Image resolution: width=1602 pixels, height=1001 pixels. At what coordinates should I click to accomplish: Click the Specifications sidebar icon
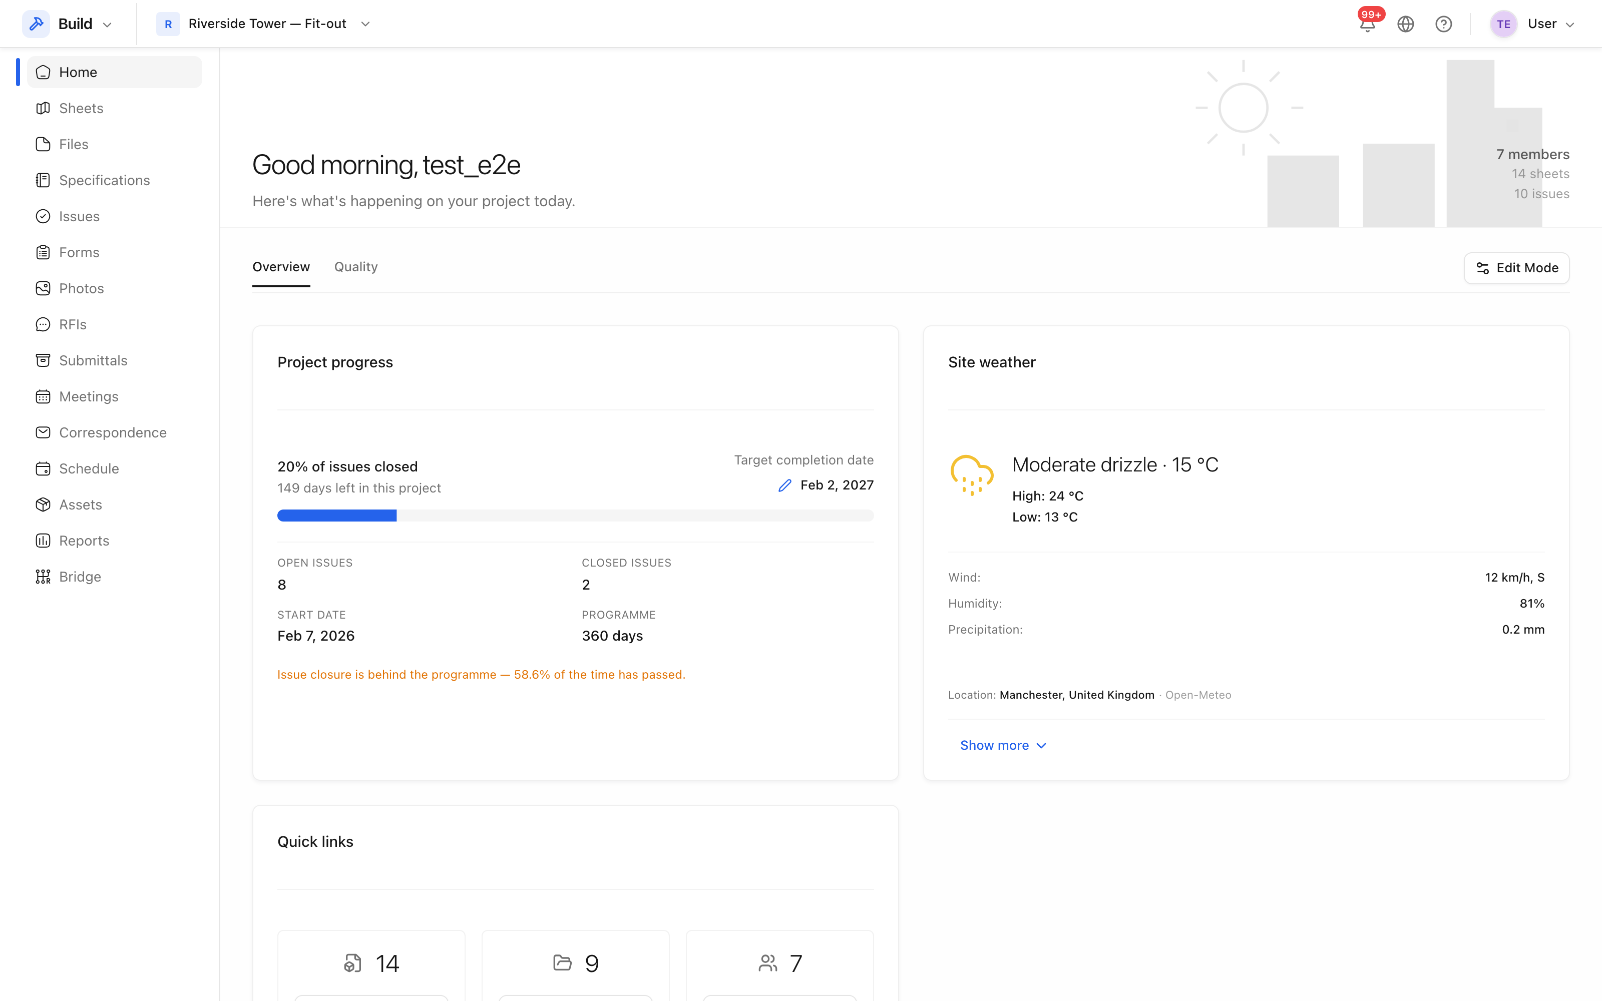(43, 180)
